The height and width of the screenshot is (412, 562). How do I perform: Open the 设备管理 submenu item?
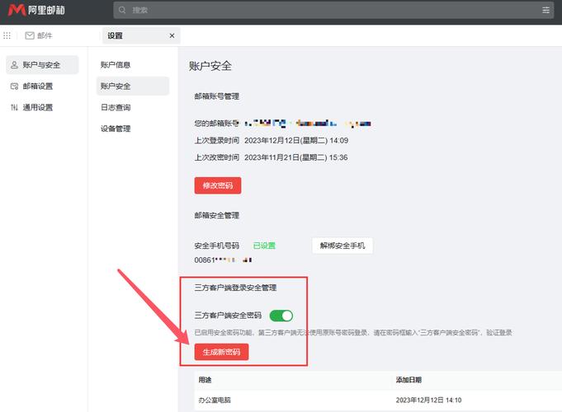(x=133, y=129)
